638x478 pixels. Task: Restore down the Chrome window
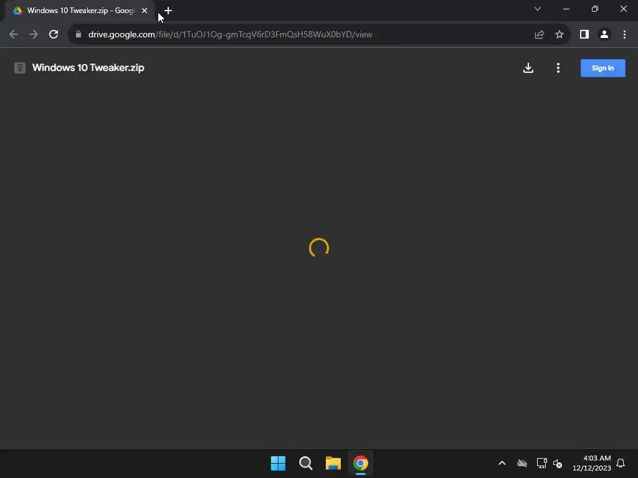click(x=595, y=9)
